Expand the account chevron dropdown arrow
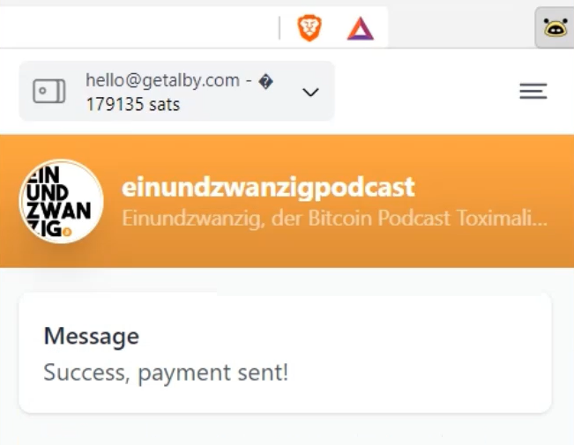 (310, 93)
